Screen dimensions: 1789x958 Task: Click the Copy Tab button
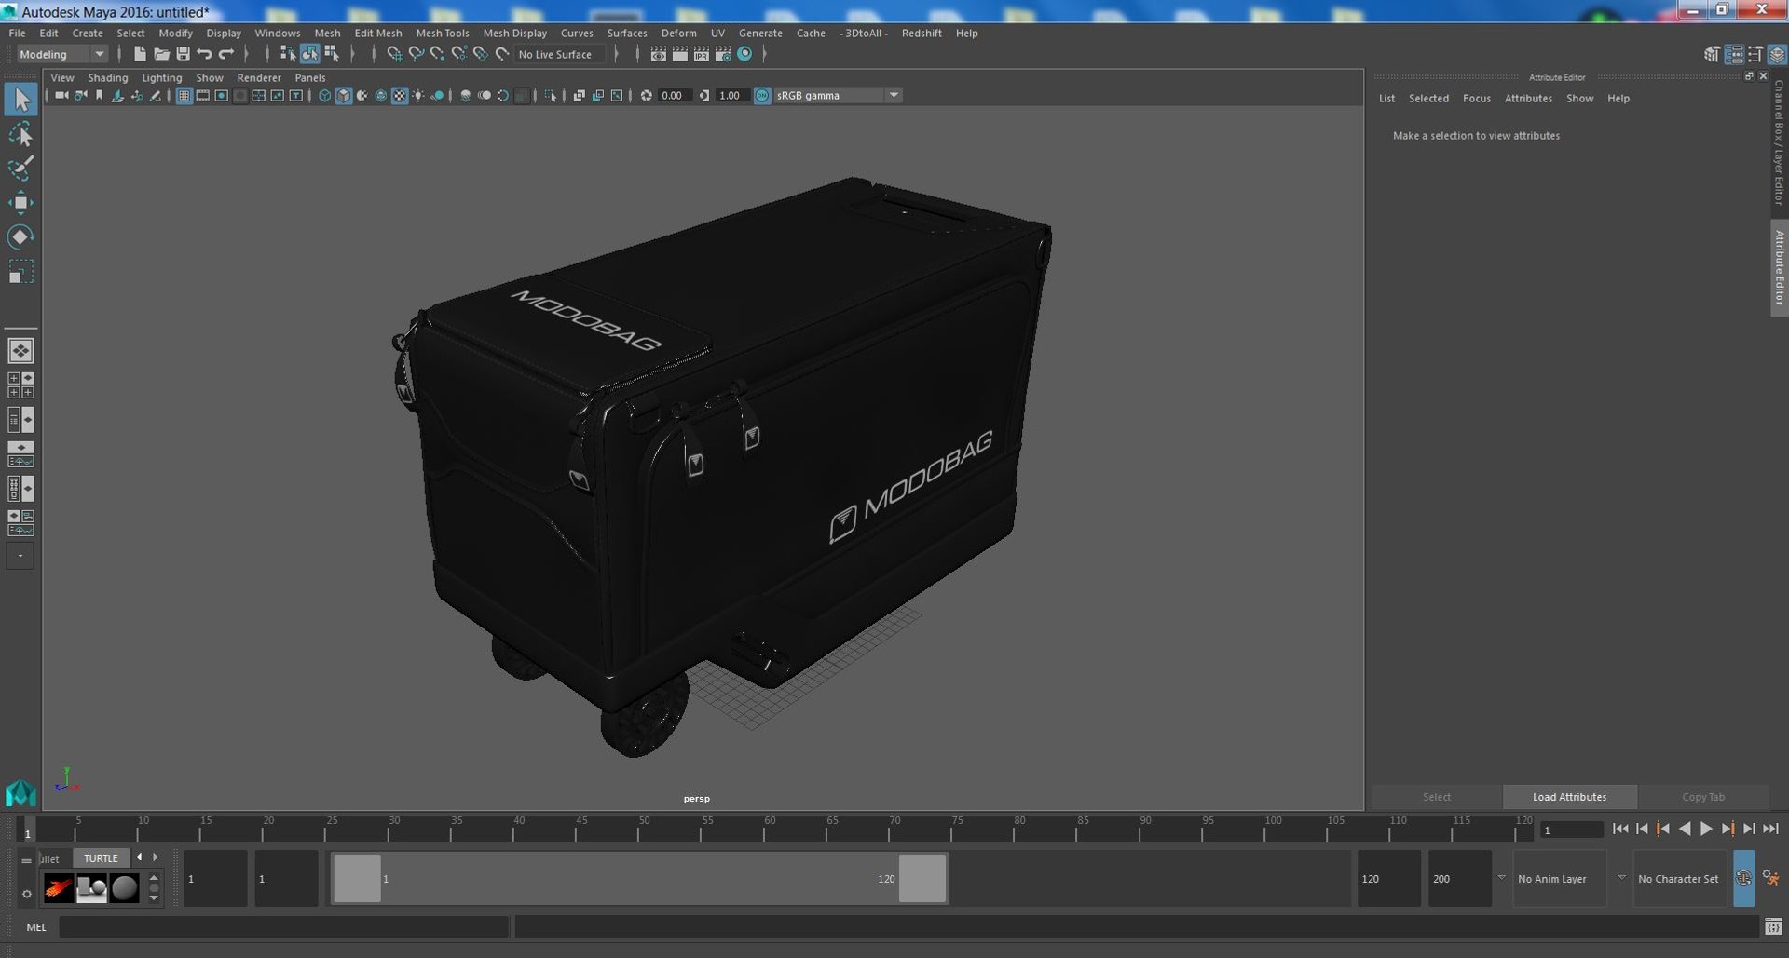point(1703,797)
